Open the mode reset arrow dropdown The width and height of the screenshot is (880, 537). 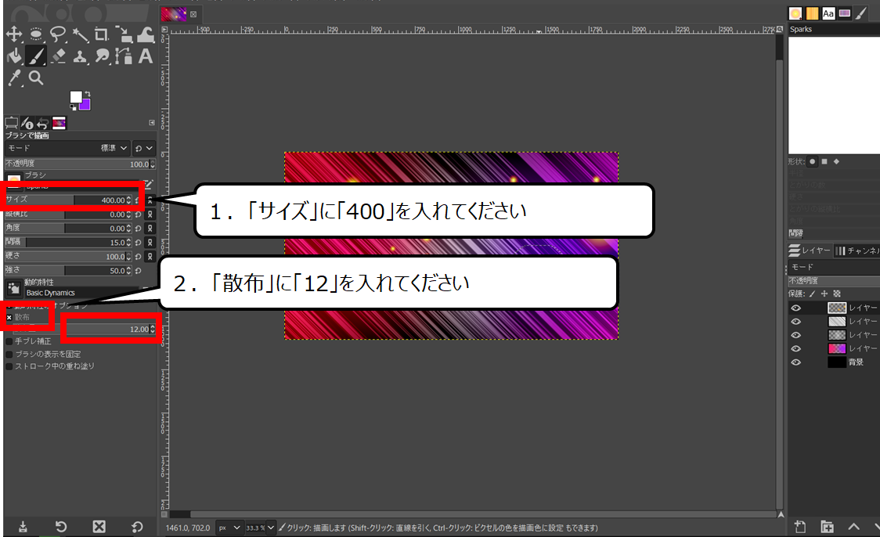[x=143, y=148]
